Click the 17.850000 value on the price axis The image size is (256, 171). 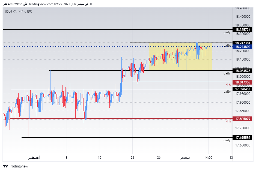click(x=243, y=111)
